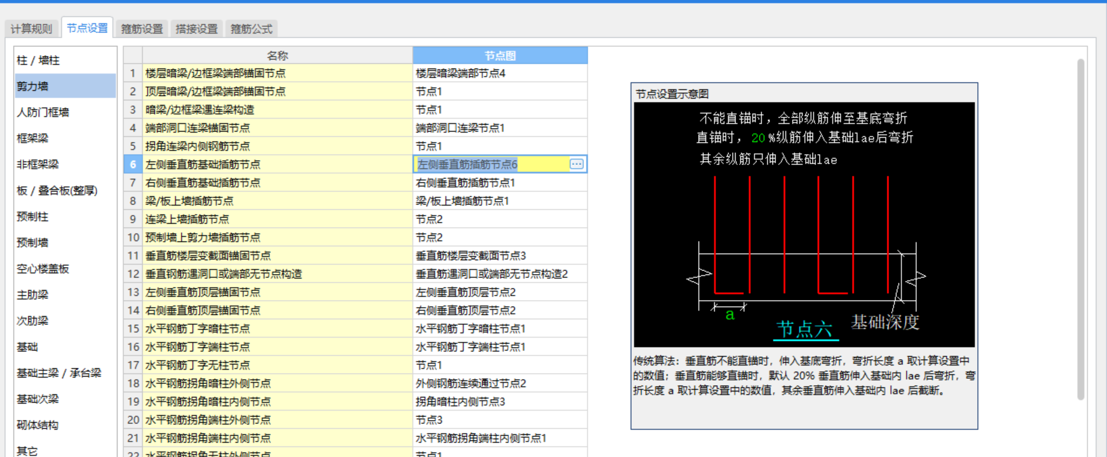Click the 名称 column header

pos(278,56)
